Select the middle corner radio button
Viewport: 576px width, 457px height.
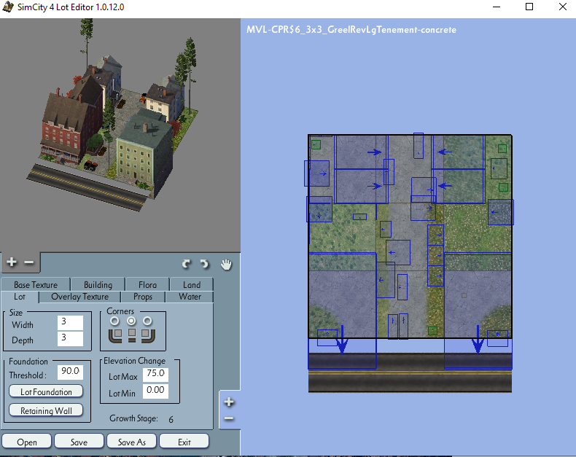tap(131, 321)
